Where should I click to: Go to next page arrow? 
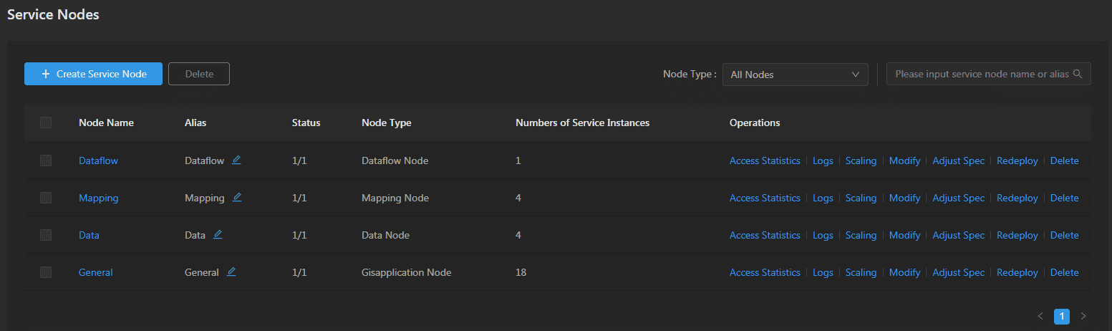[1083, 316]
